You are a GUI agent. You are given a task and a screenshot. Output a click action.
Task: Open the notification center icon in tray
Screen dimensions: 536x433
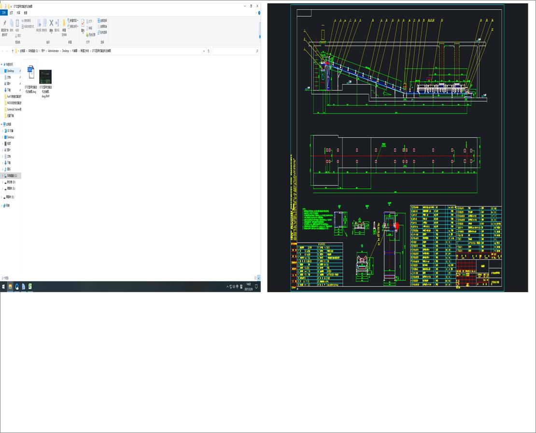pyautogui.click(x=256, y=286)
